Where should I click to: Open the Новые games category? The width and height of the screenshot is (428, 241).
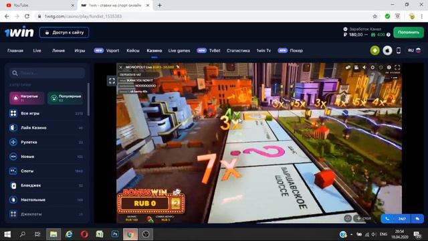[46, 157]
